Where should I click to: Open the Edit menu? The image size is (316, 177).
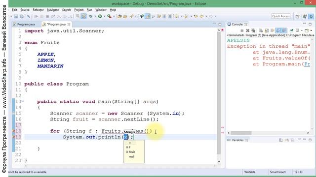click(x=14, y=10)
